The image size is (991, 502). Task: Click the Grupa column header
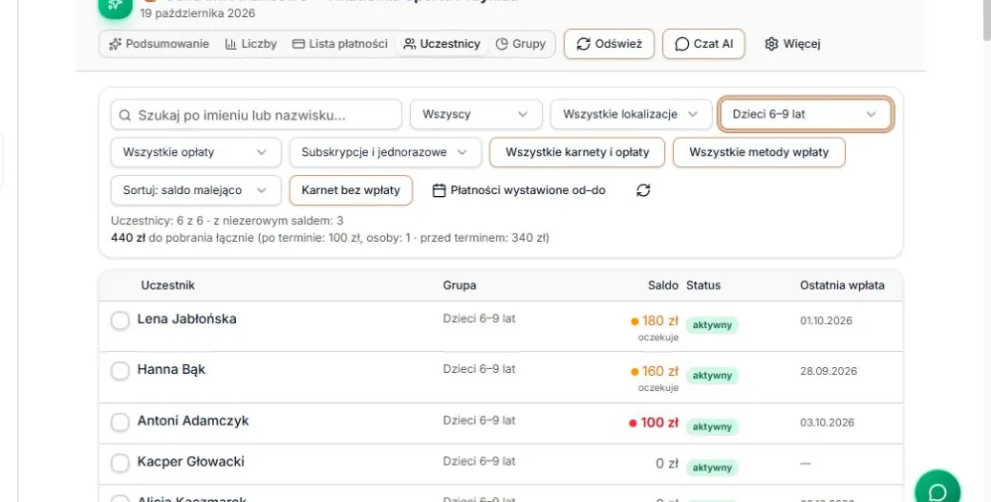pos(460,285)
